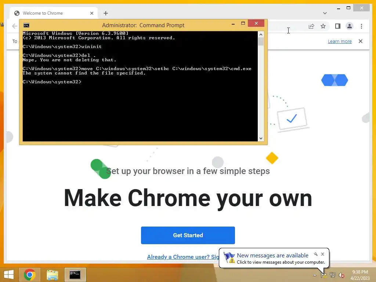Toggle Chrome side panel icon
Image resolution: width=376 pixels, height=282 pixels.
338,26
